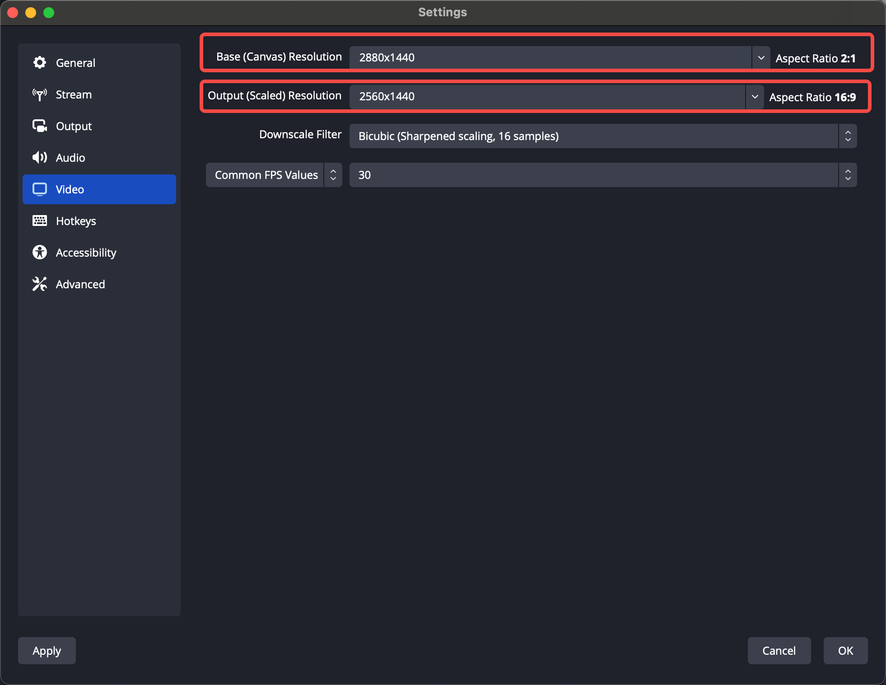
Task: Click the Advanced tools icon
Action: pyautogui.click(x=40, y=284)
